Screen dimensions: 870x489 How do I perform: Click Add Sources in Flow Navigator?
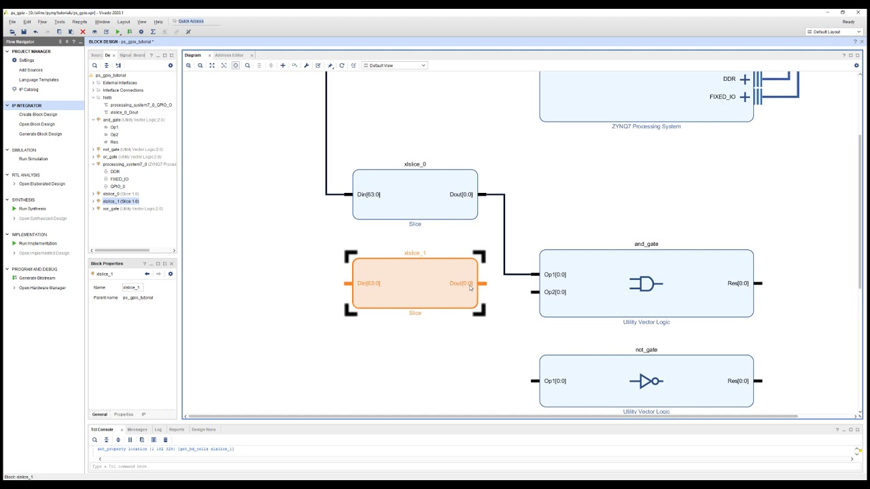pos(31,70)
